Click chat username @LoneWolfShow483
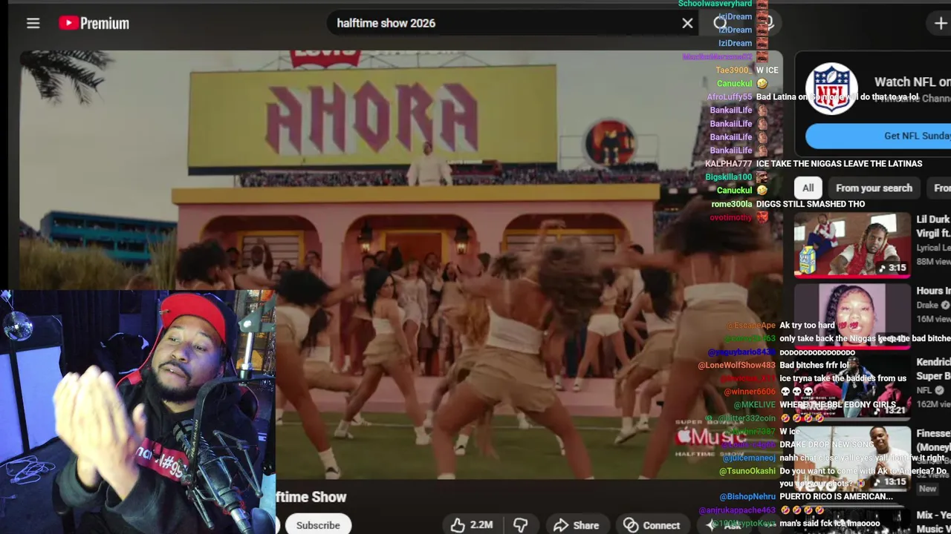Image resolution: width=951 pixels, height=534 pixels. click(x=736, y=365)
